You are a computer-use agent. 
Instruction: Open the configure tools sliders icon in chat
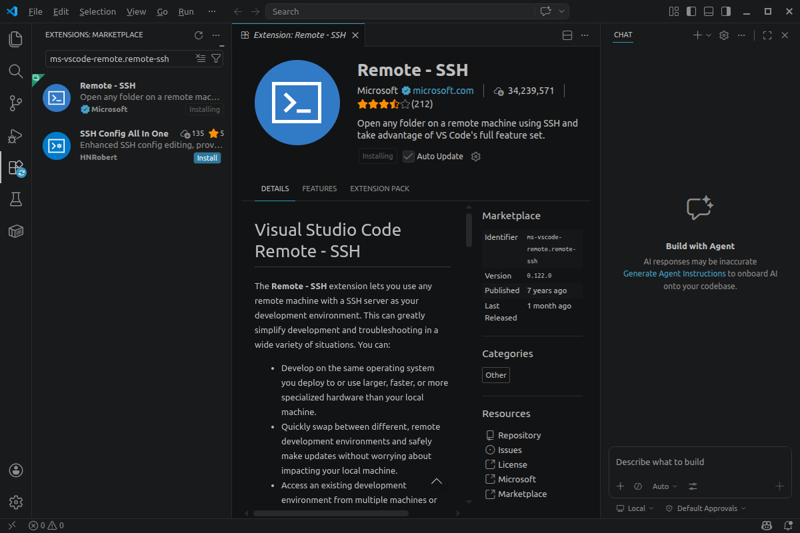point(693,486)
